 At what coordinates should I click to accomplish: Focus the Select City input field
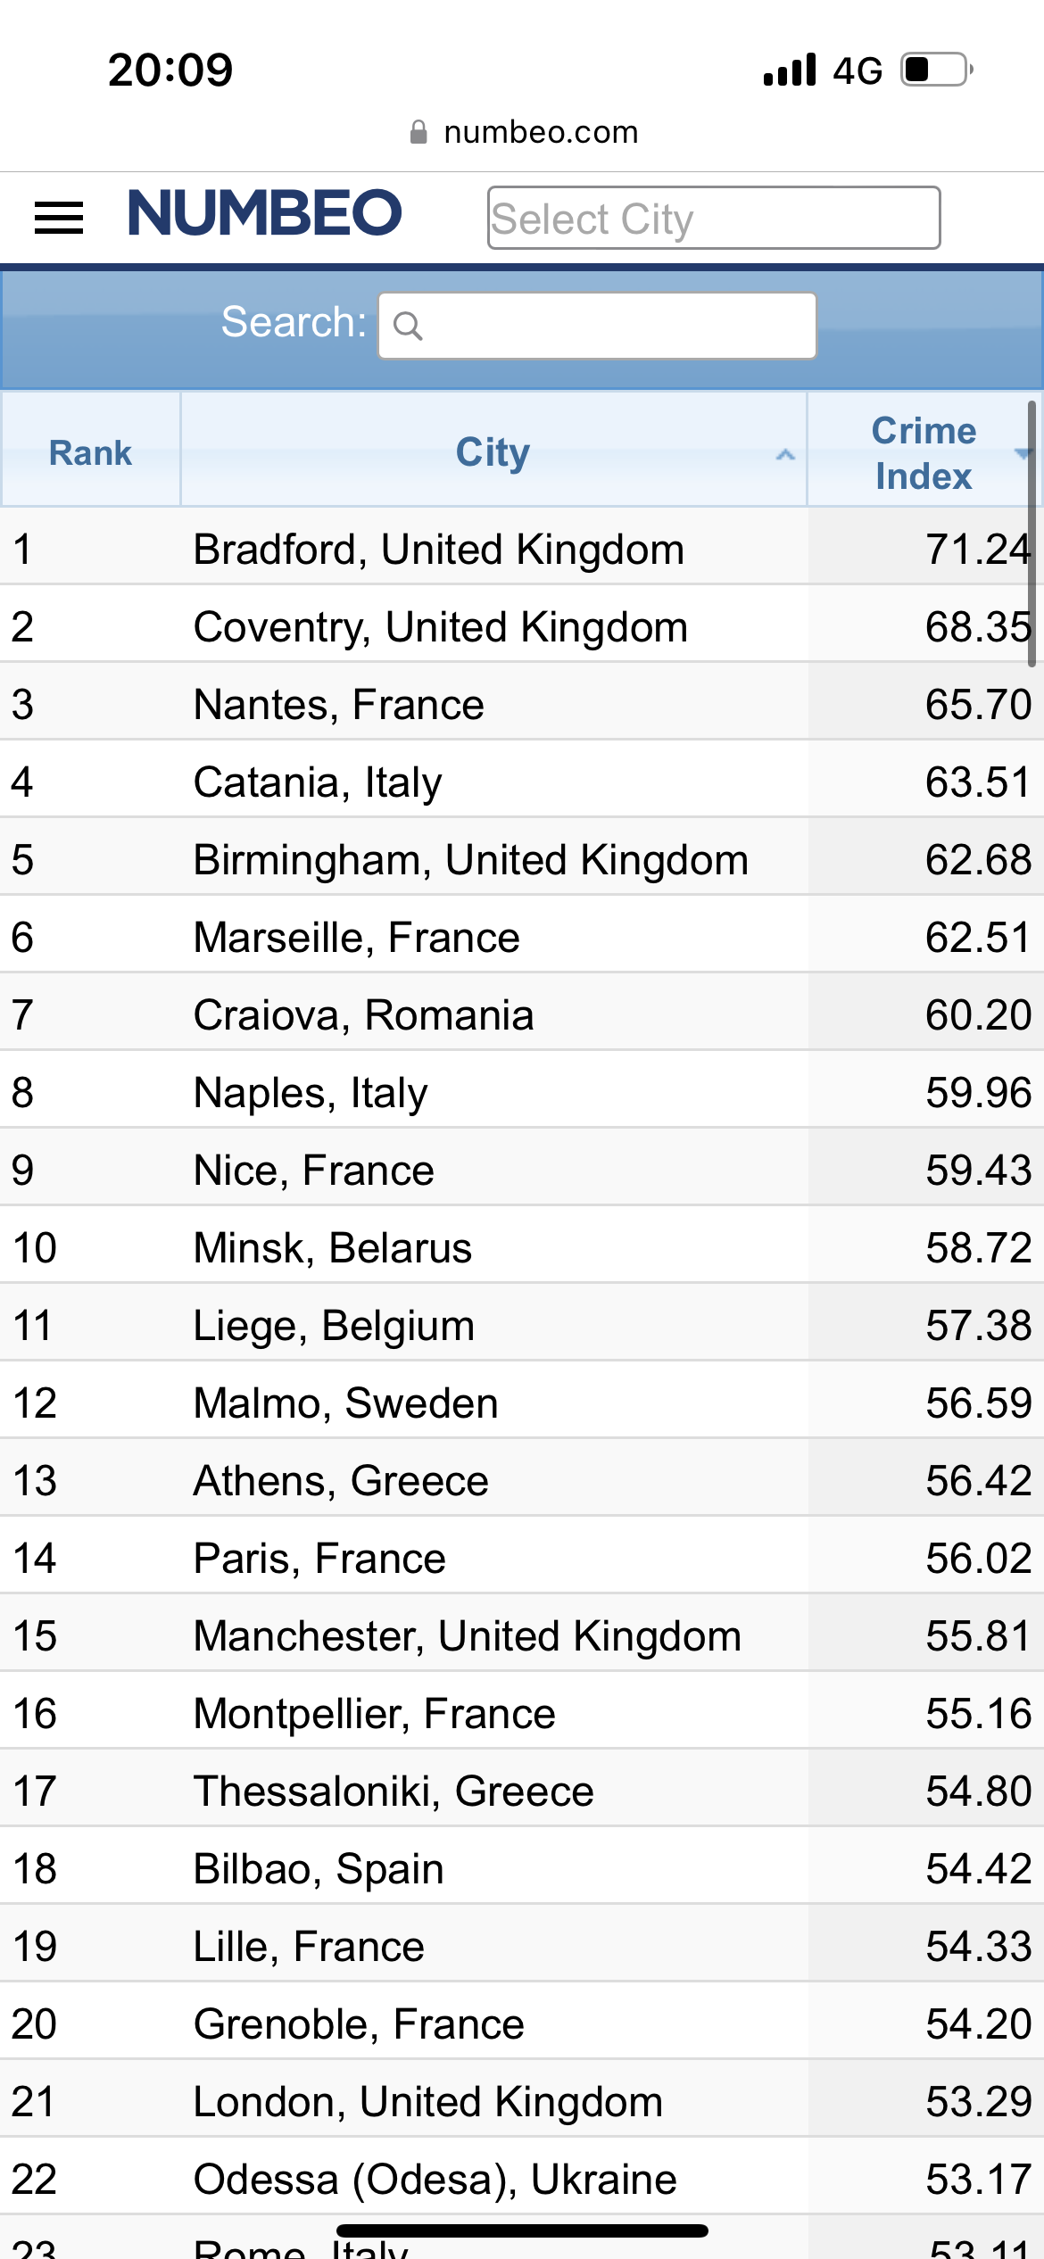[x=713, y=218]
